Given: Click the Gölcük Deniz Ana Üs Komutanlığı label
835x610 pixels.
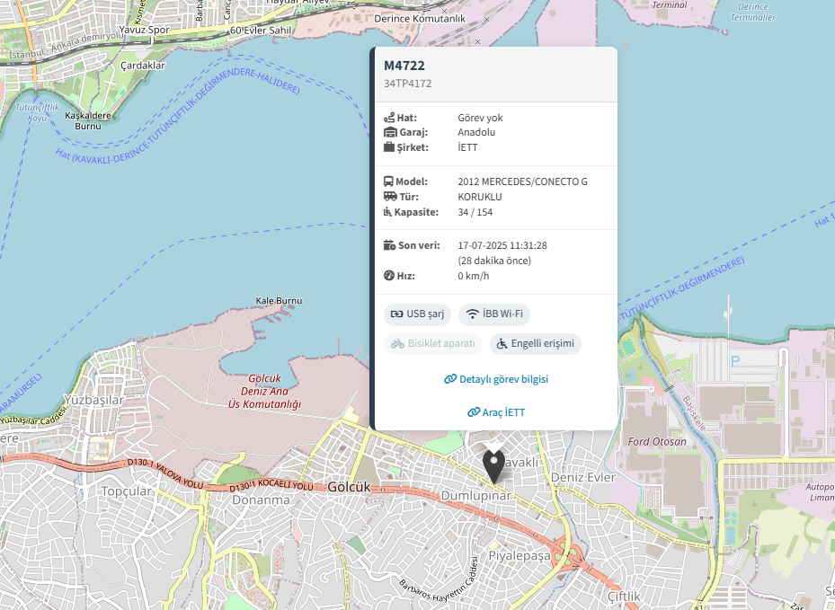Looking at the screenshot, I should [x=264, y=391].
